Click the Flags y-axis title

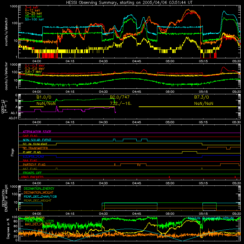click(x=13, y=152)
